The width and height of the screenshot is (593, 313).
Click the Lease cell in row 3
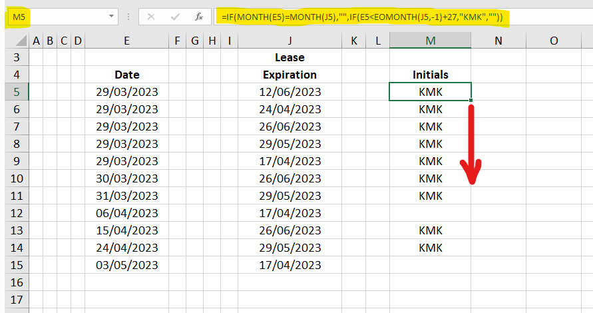point(290,57)
